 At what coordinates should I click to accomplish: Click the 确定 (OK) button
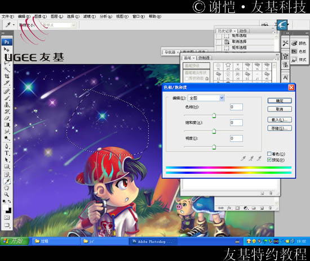click(280, 101)
